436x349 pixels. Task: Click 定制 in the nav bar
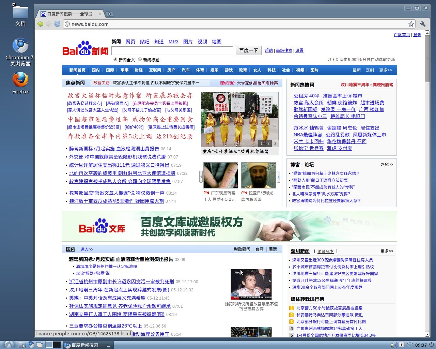pos(370,70)
